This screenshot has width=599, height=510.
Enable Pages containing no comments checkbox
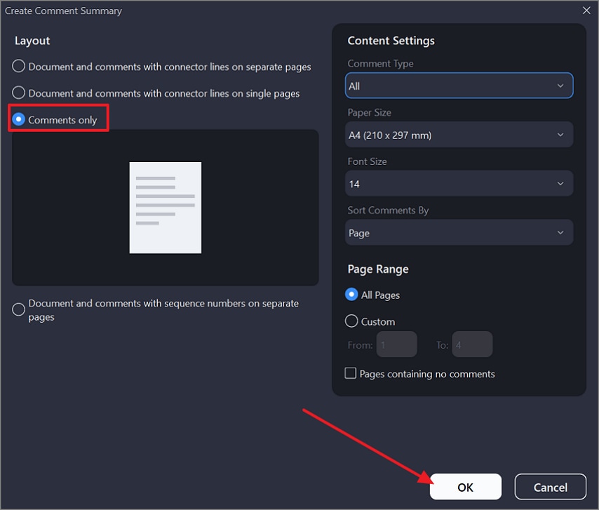(350, 373)
